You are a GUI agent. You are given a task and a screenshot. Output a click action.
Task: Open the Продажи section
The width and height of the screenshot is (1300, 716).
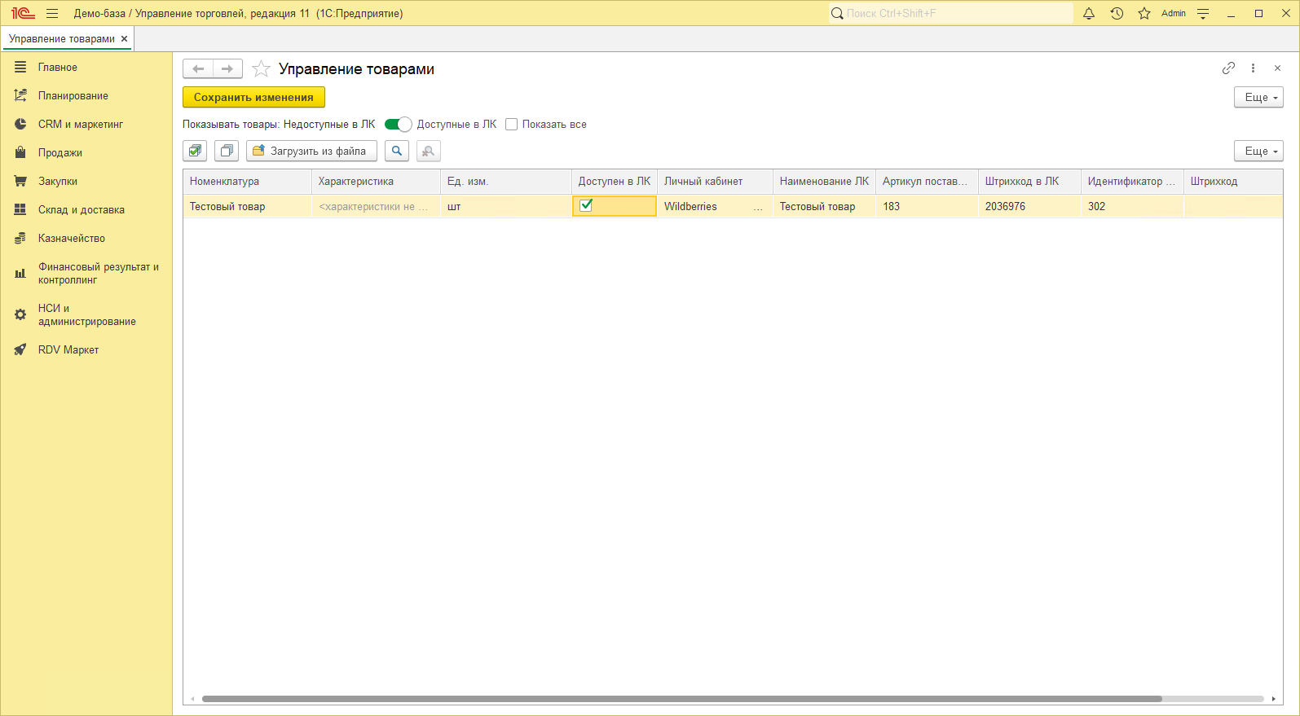pyautogui.click(x=60, y=153)
